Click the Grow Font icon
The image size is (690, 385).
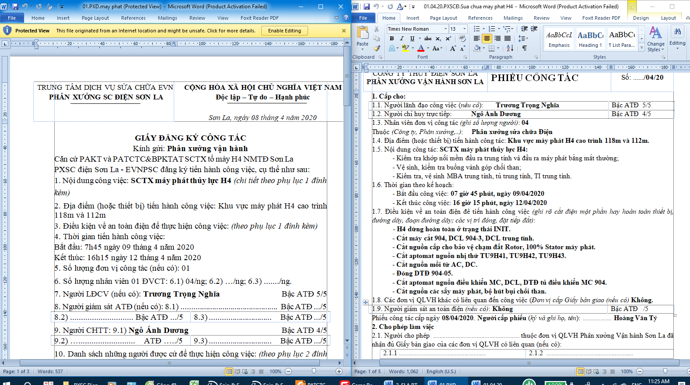[453, 48]
